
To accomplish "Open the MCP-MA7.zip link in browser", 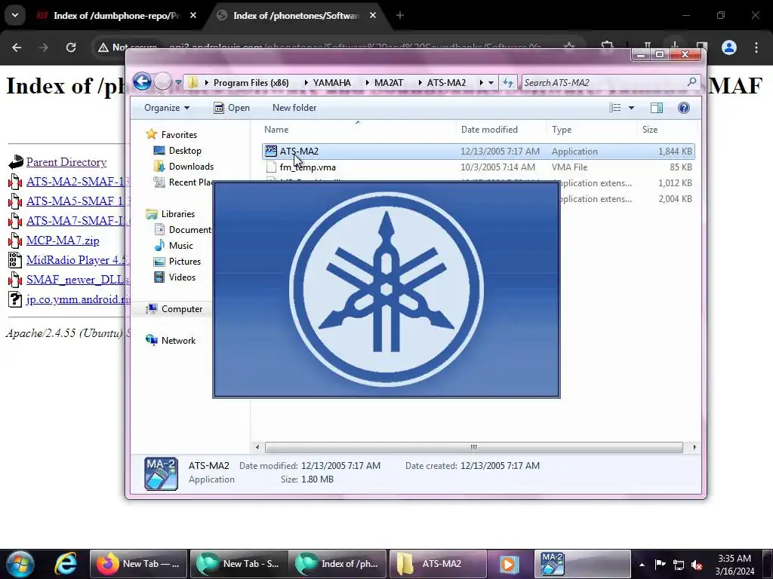I will click(x=63, y=240).
